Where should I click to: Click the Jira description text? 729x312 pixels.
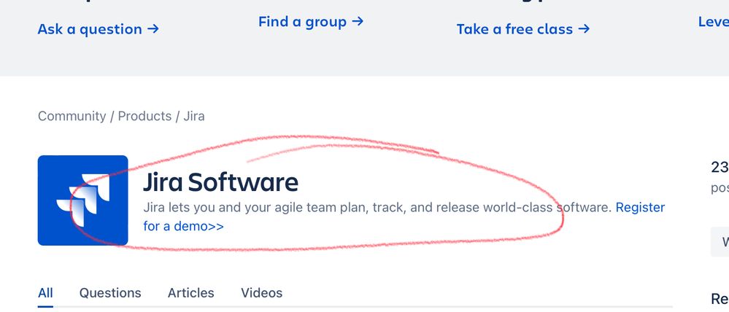point(377,208)
